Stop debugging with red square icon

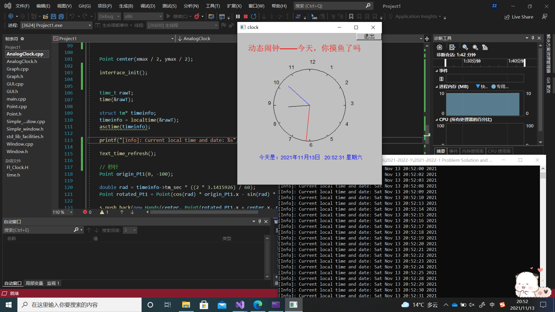245,16
